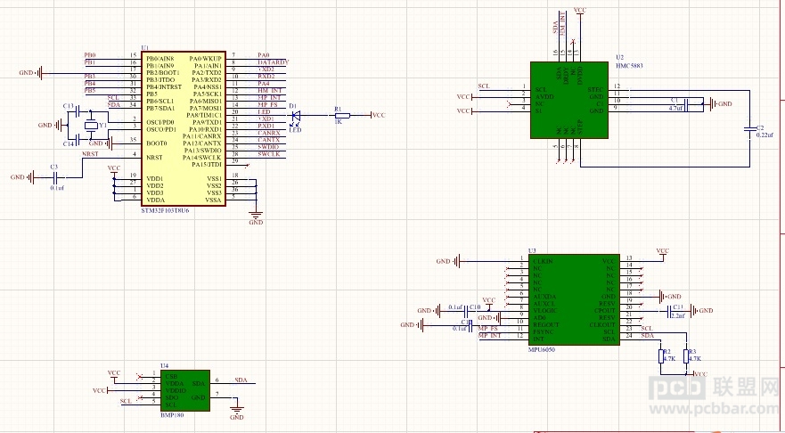Select capacitor C2 0.22uf symbol

point(749,129)
